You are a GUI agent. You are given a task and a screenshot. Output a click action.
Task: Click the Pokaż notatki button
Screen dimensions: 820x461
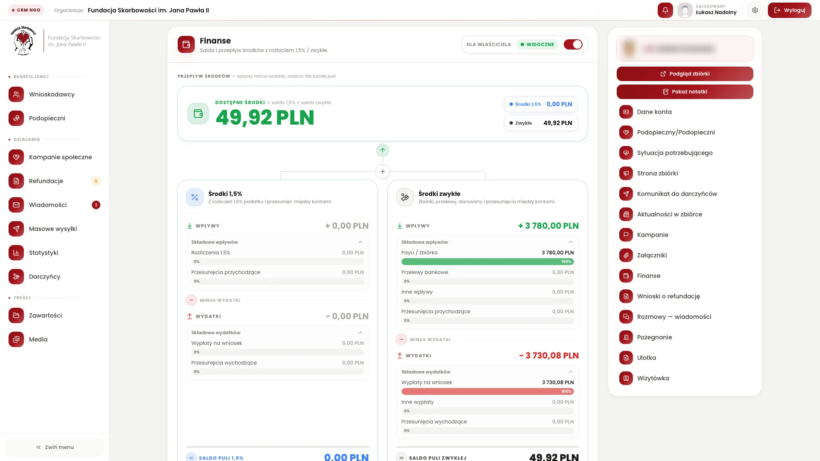(685, 92)
